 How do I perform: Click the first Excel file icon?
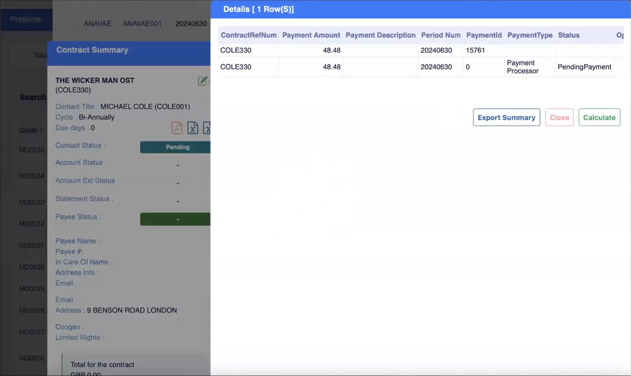click(192, 128)
